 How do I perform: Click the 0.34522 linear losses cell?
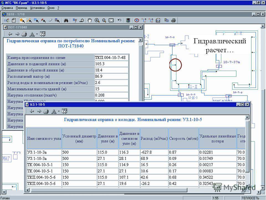[x=218, y=177]
